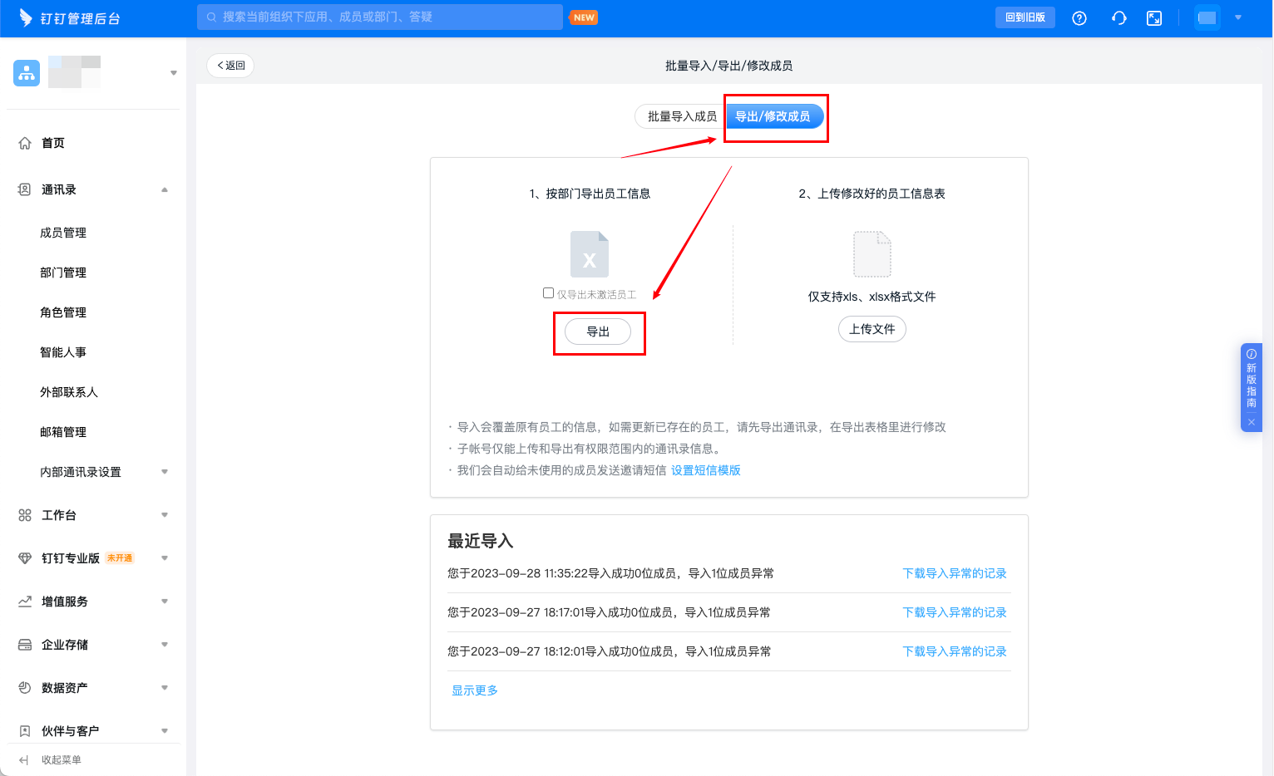Expand the 工作台 menu section
The height and width of the screenshot is (776, 1274).
click(165, 515)
